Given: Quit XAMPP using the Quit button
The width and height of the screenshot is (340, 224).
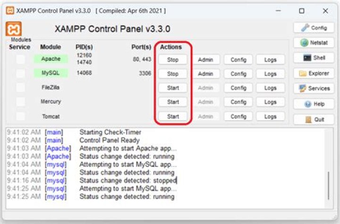Looking at the screenshot, I should (314, 119).
